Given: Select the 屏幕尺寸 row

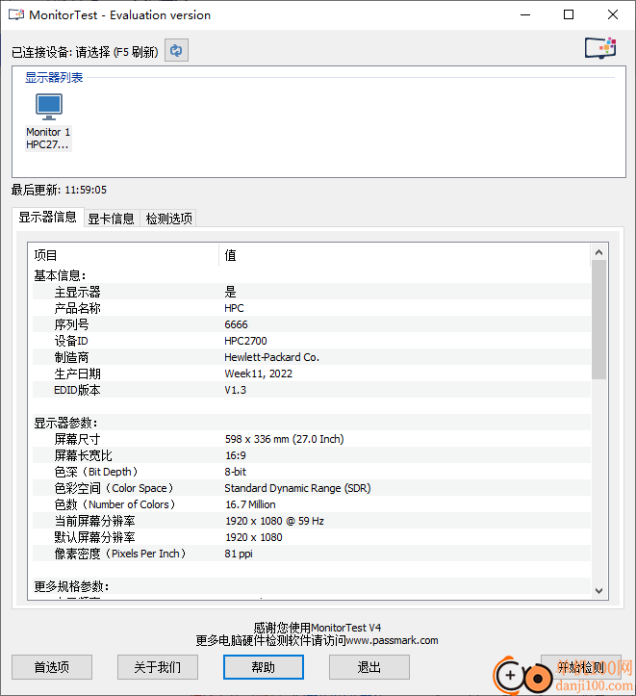Looking at the screenshot, I should tap(312, 439).
